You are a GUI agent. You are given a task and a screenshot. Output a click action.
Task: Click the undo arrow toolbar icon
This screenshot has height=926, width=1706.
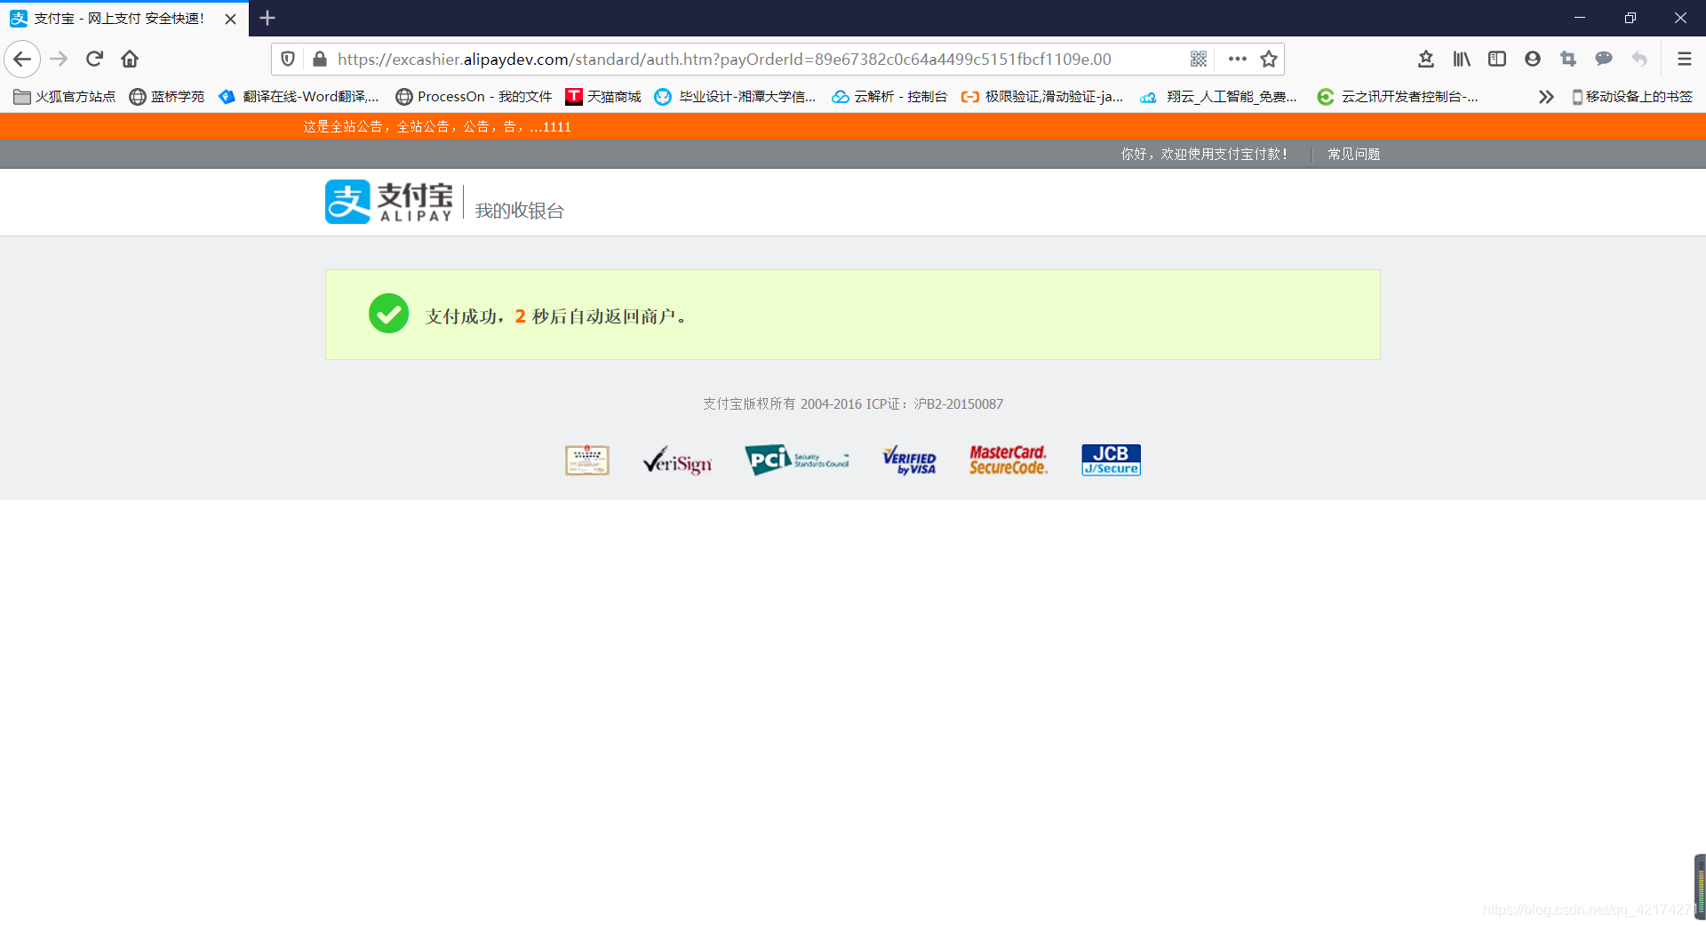[x=1639, y=59]
